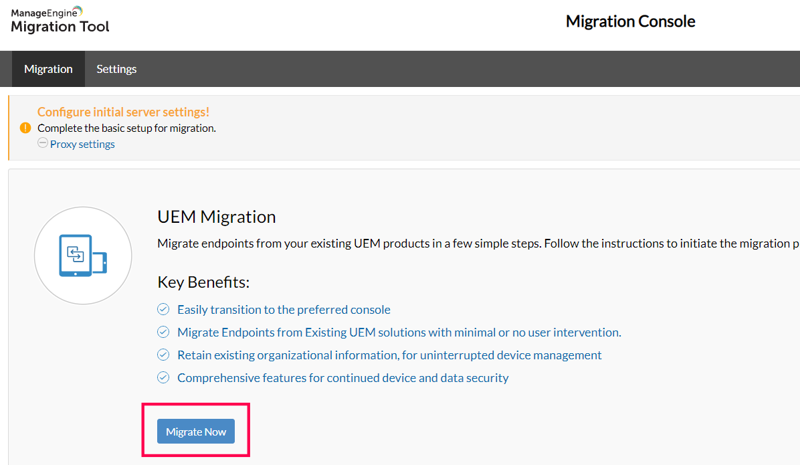
Task: Click the orange warning exclamation icon
Action: (25, 128)
